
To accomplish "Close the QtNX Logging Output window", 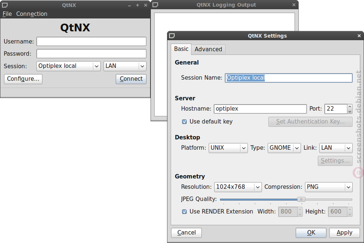I will pyautogui.click(x=294, y=5).
